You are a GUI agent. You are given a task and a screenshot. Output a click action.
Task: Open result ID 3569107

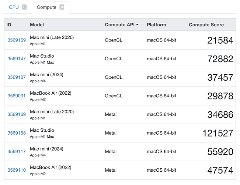pyautogui.click(x=17, y=77)
